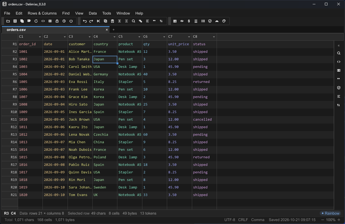Open the C8 column dropdown arrow

pyautogui.click(x=214, y=37)
